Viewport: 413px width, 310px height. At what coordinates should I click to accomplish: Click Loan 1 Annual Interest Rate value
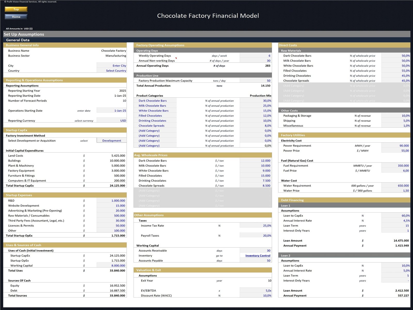pos(396,221)
